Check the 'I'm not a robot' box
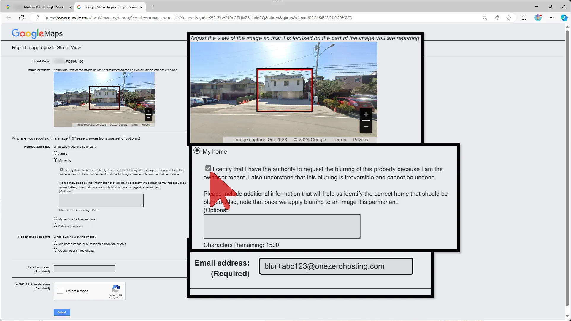The height and width of the screenshot is (321, 571). coord(60,291)
